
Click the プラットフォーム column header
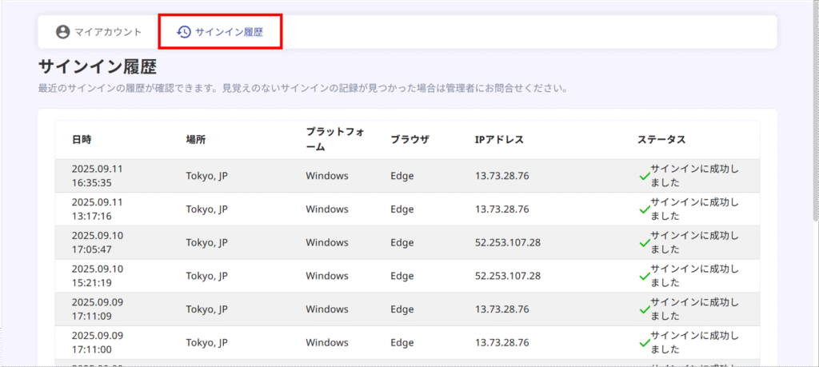335,139
